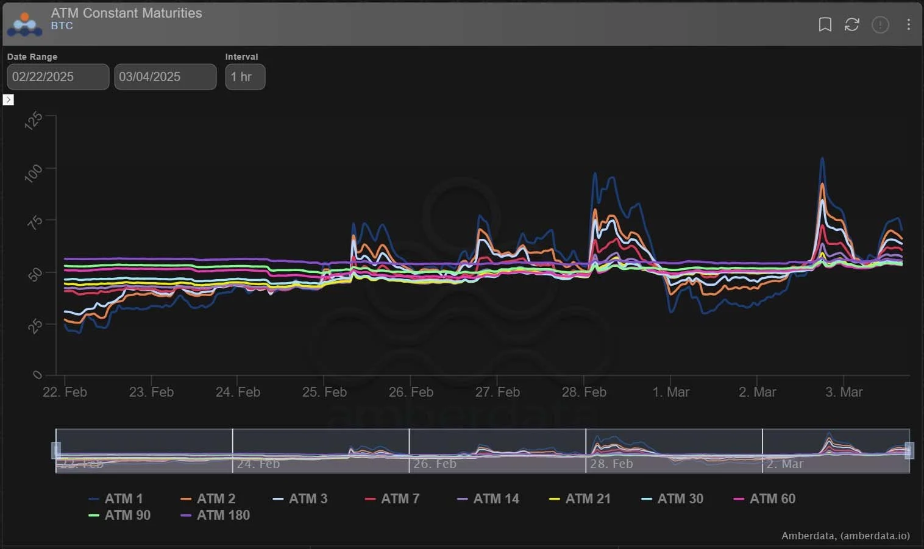Click the Amberdata logo icon

click(x=24, y=24)
